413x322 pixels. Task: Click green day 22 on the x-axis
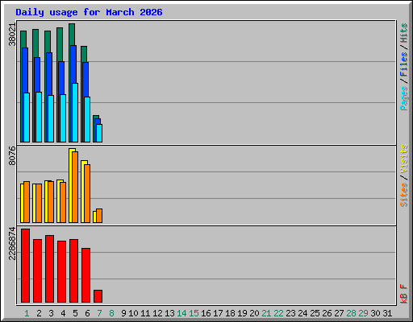pos(278,313)
